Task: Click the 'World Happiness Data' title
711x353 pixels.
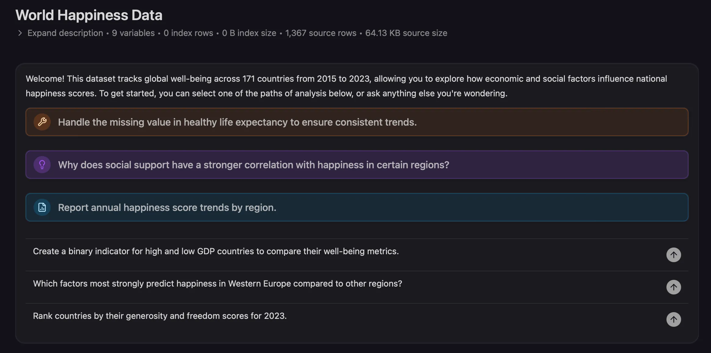Action: coord(89,15)
